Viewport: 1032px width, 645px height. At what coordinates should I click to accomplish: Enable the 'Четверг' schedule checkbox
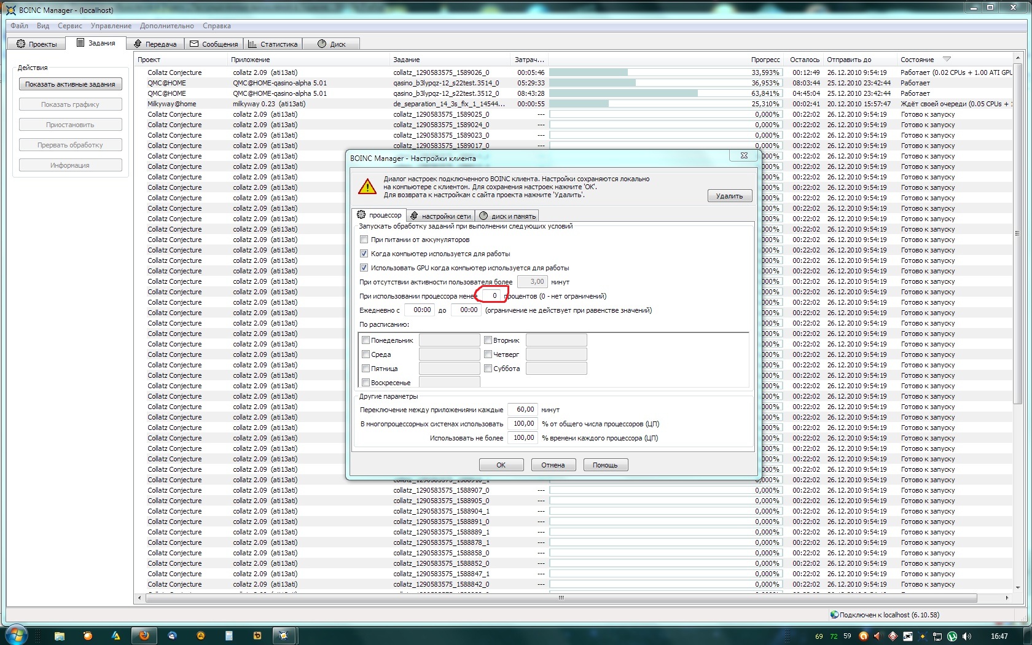pos(488,354)
